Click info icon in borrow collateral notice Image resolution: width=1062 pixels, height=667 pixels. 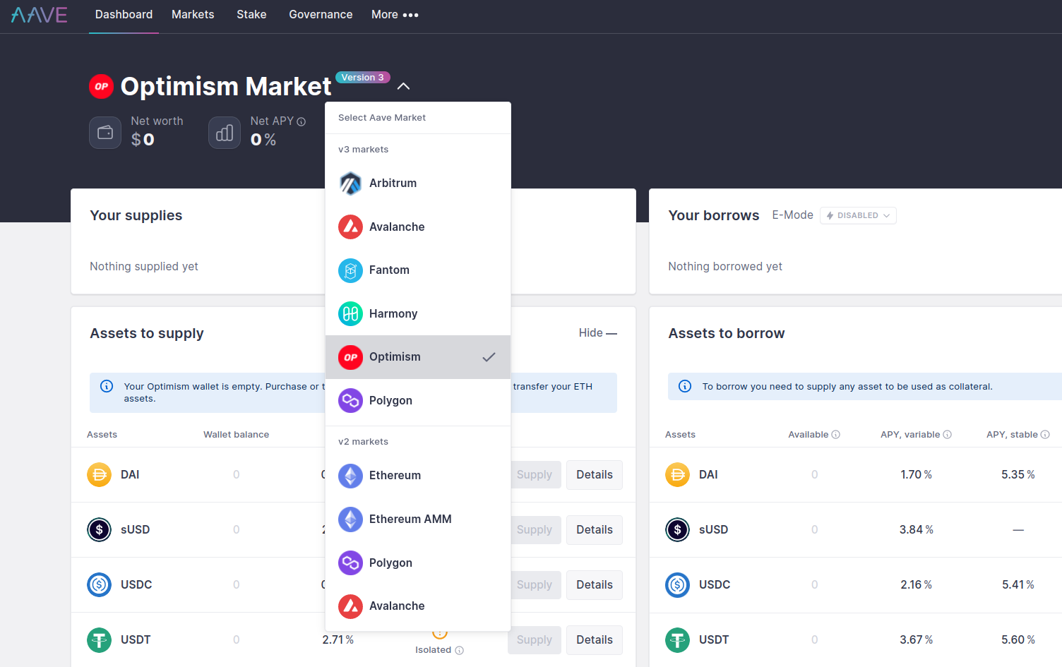point(685,386)
